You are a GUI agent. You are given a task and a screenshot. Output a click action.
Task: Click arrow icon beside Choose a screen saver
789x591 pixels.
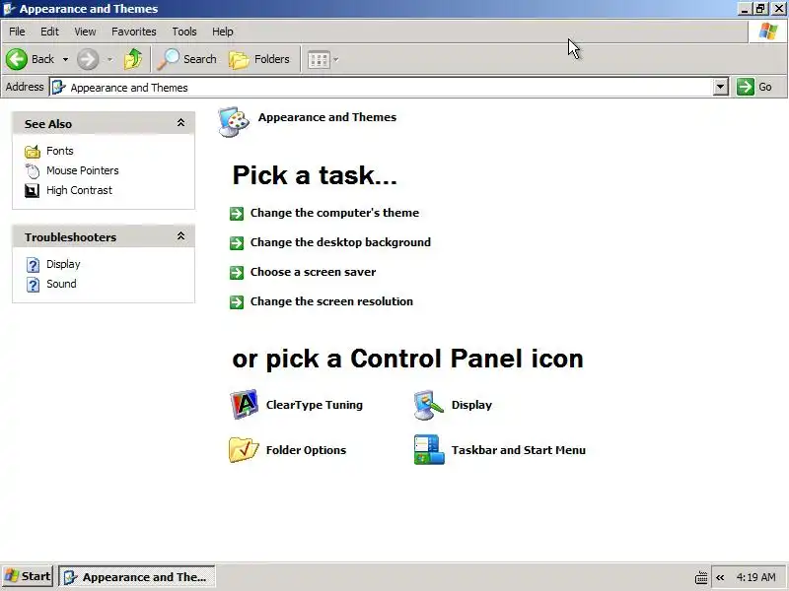click(x=237, y=273)
